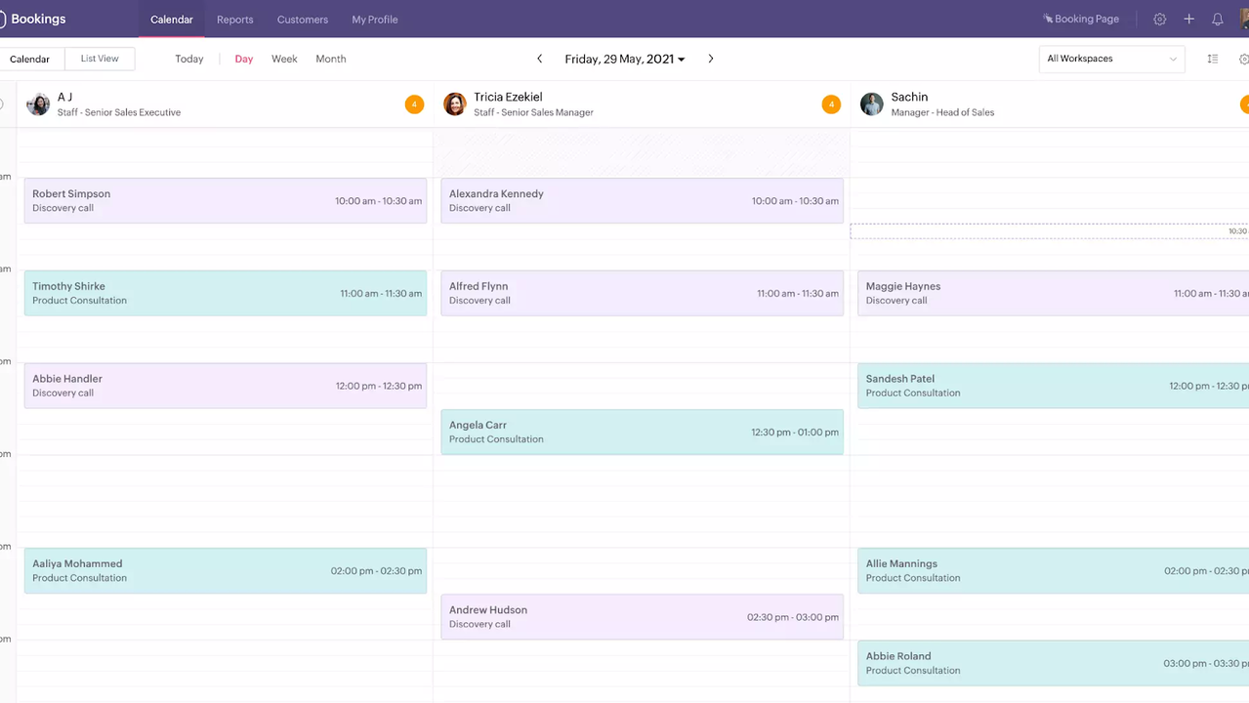The width and height of the screenshot is (1249, 703).
Task: Click Sachin's manager avatar
Action: 871,103
